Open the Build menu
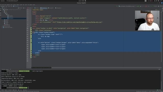 (21, 5)
